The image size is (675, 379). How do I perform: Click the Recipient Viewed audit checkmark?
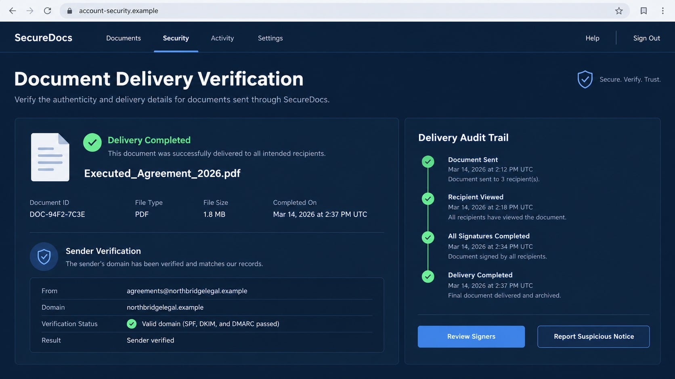click(x=428, y=199)
